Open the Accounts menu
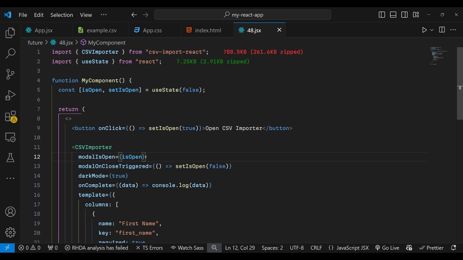This screenshot has width=463, height=260. pyautogui.click(x=10, y=212)
